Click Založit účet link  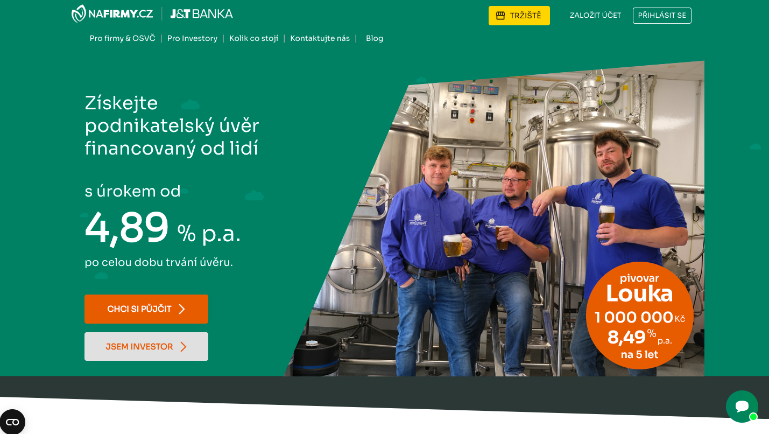(x=595, y=16)
